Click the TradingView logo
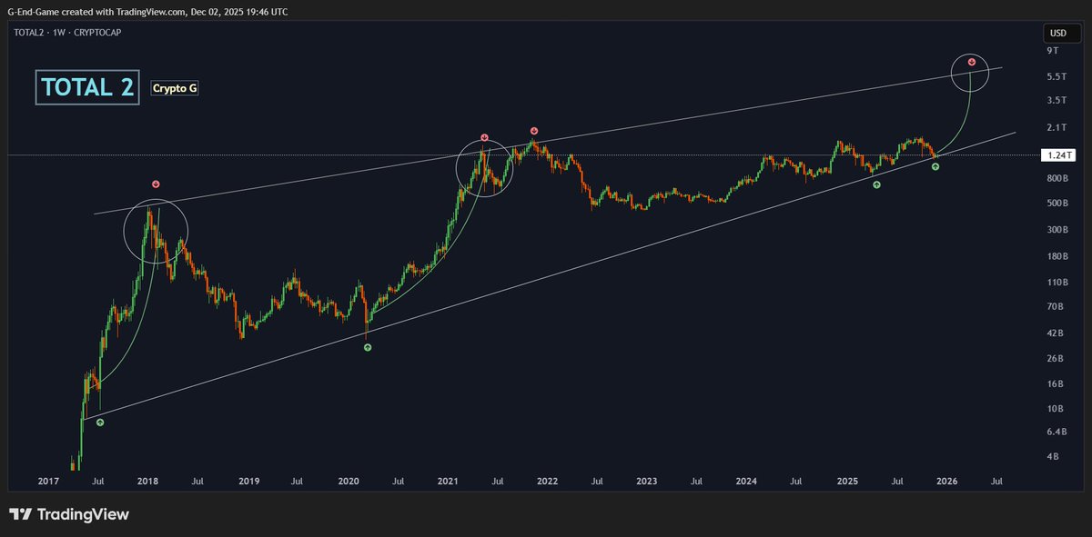Screen dimensions: 1092x537 pos(69,514)
